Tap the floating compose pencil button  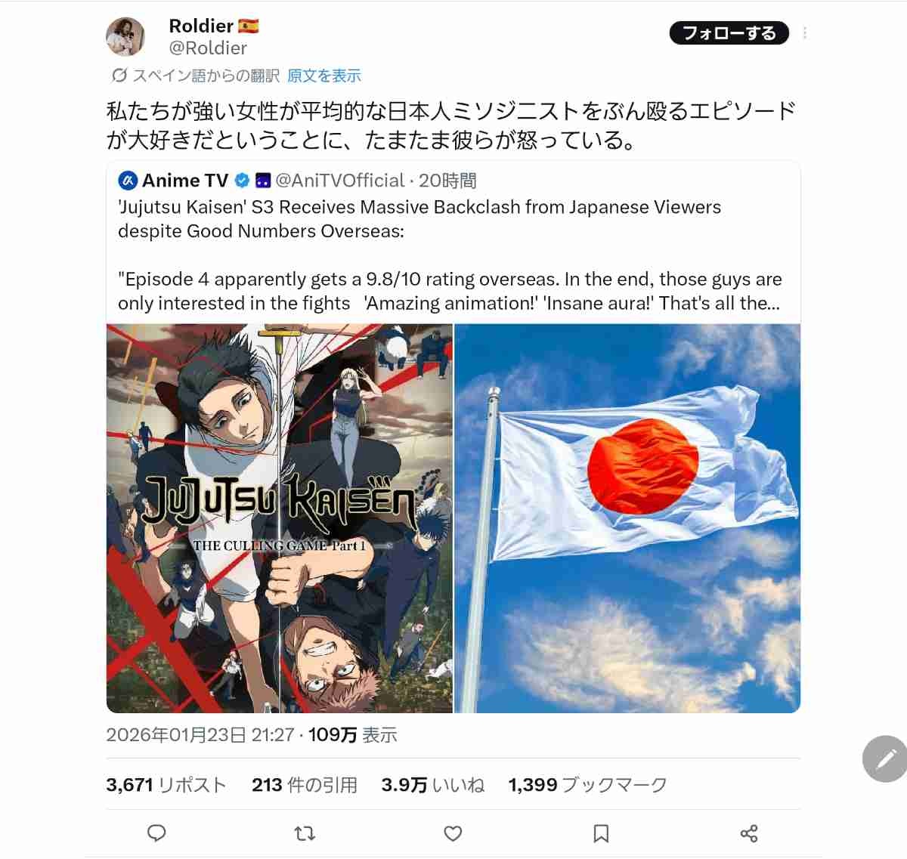(886, 759)
